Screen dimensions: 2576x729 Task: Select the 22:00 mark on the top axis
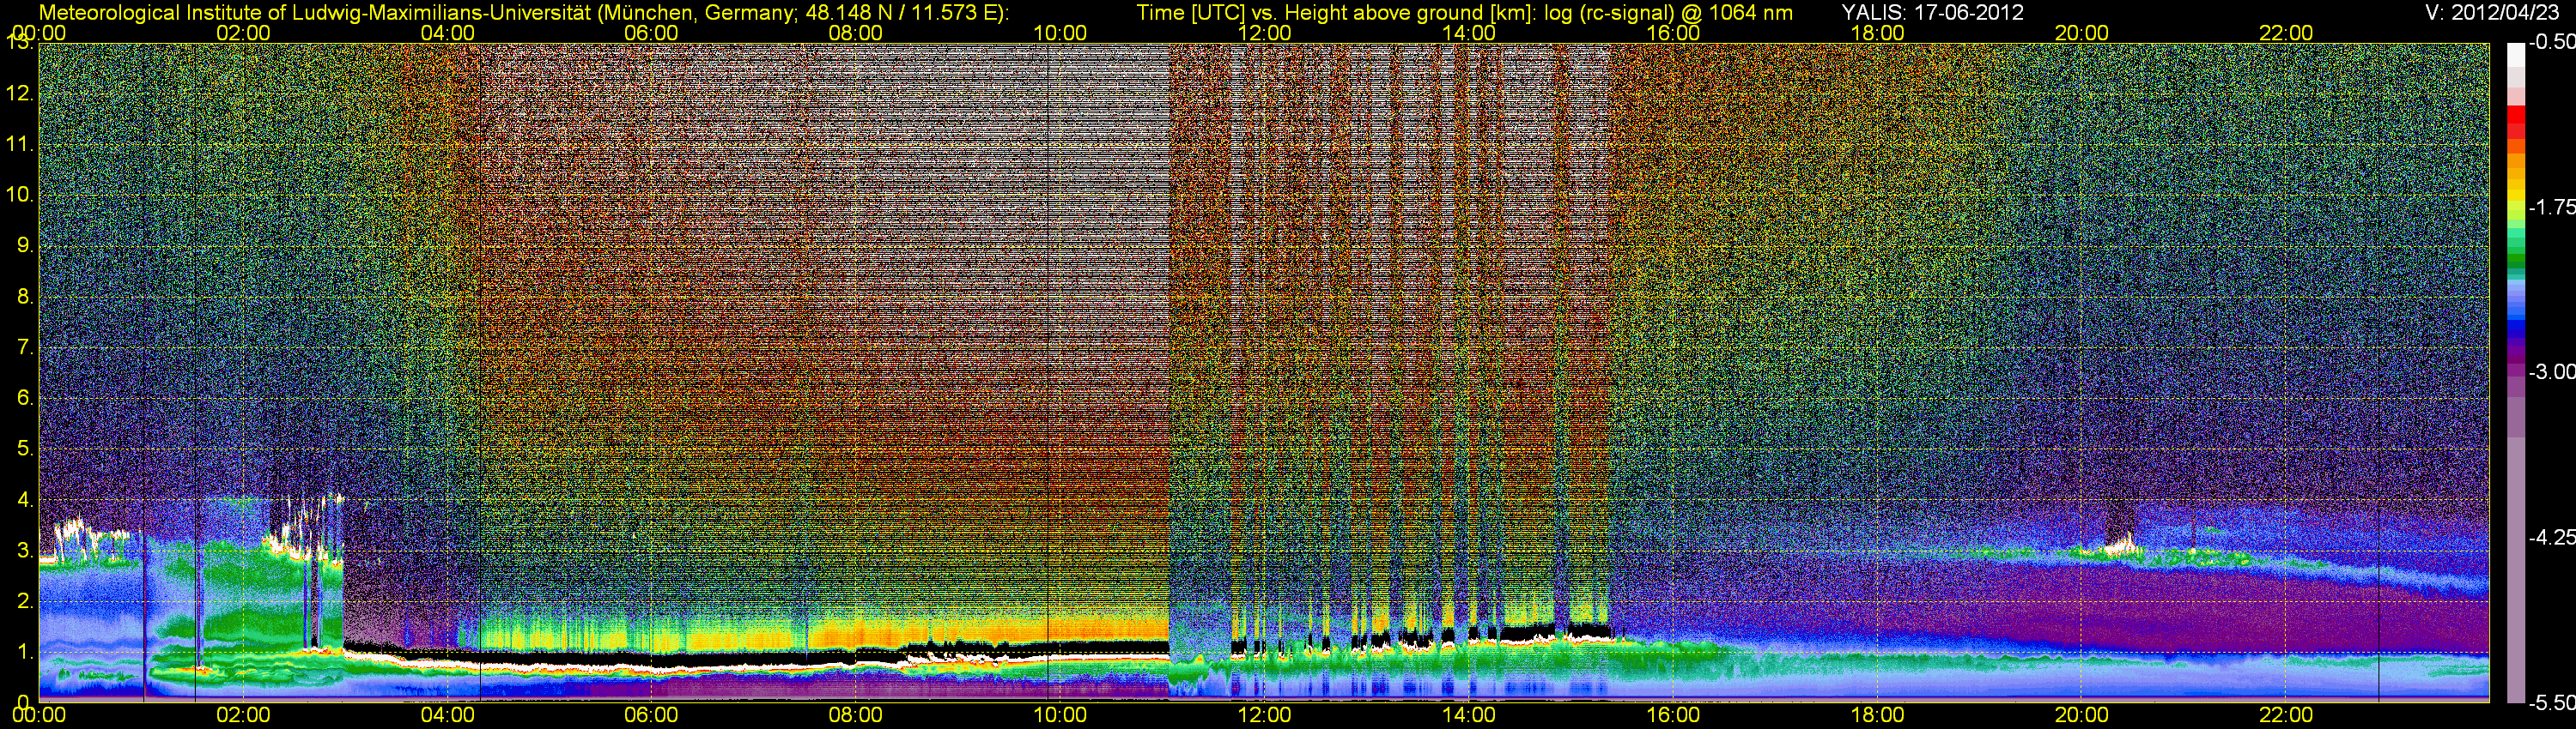[2286, 33]
